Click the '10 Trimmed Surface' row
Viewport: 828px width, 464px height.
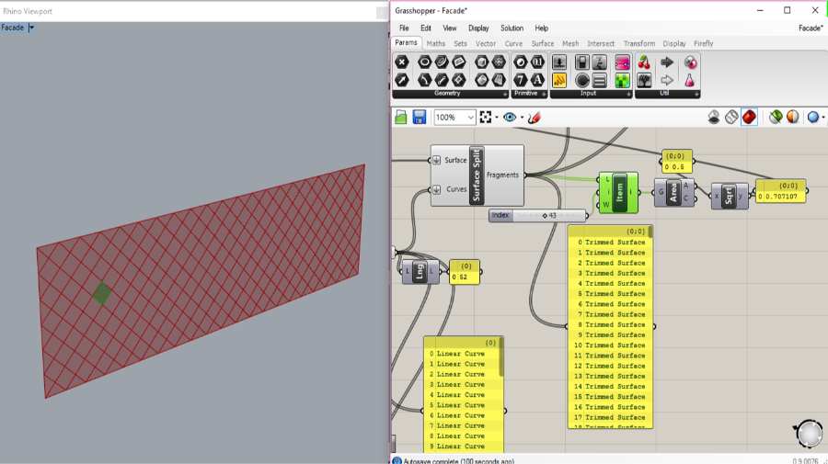coord(610,345)
